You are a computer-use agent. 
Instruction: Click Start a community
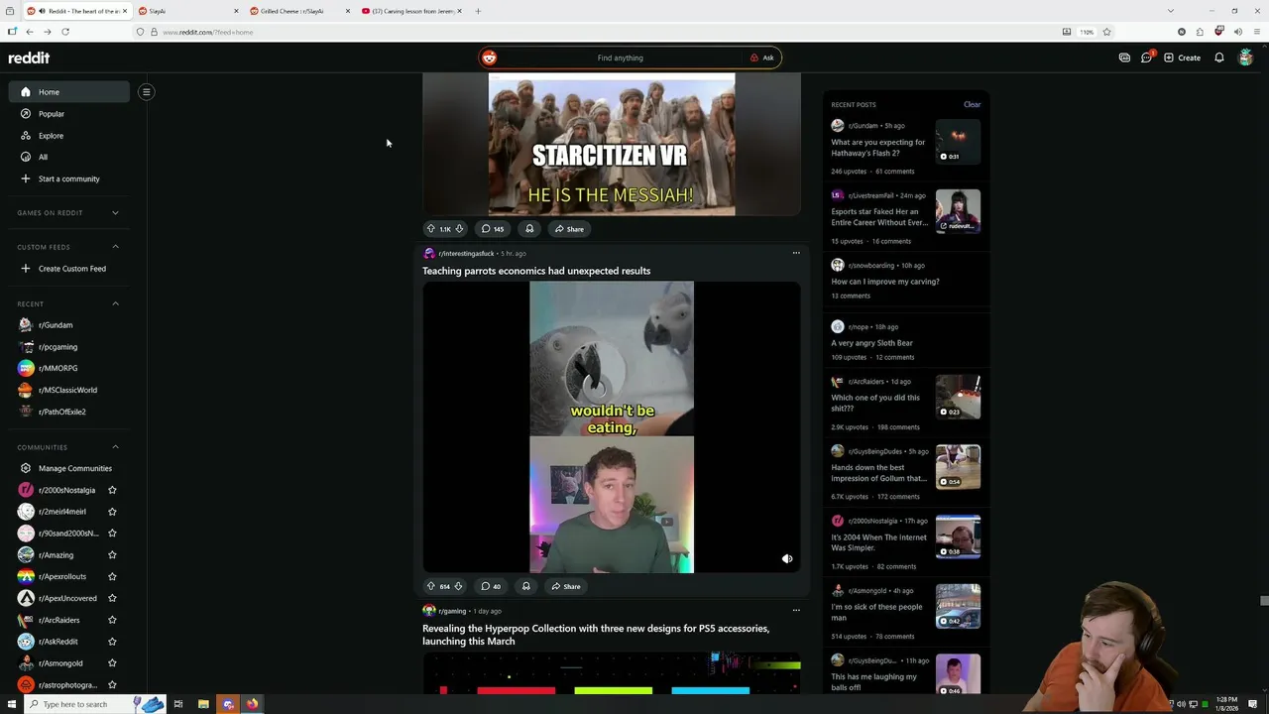(69, 178)
